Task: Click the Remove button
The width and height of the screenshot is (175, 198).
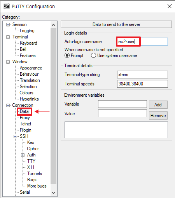Action: [158, 115]
